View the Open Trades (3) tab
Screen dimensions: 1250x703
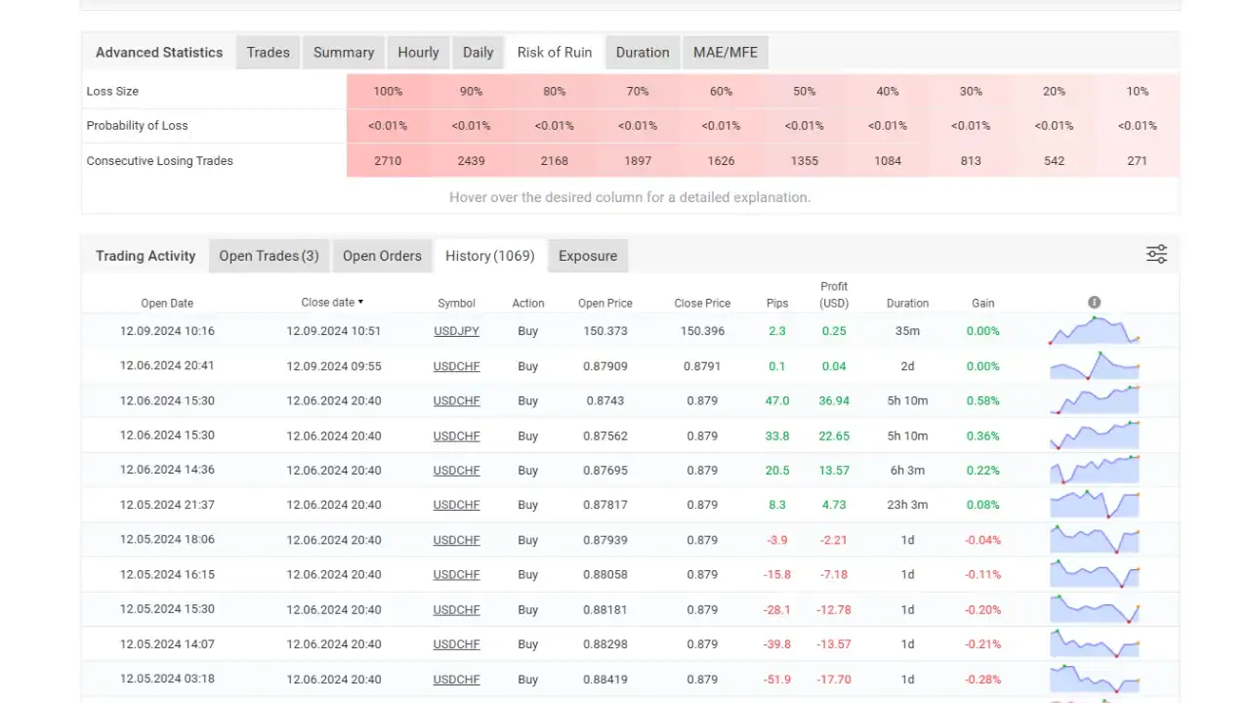coord(269,255)
